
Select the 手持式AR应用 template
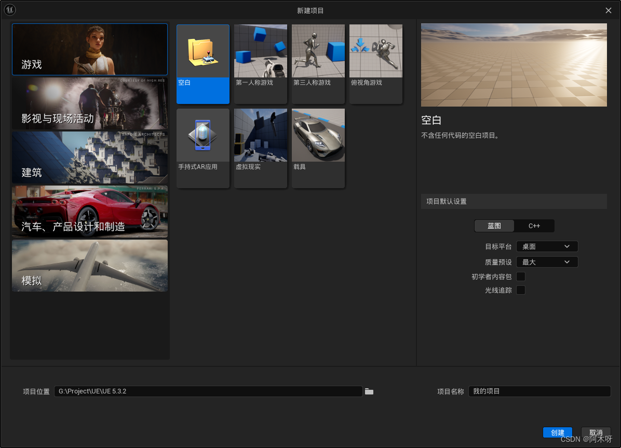click(x=203, y=148)
